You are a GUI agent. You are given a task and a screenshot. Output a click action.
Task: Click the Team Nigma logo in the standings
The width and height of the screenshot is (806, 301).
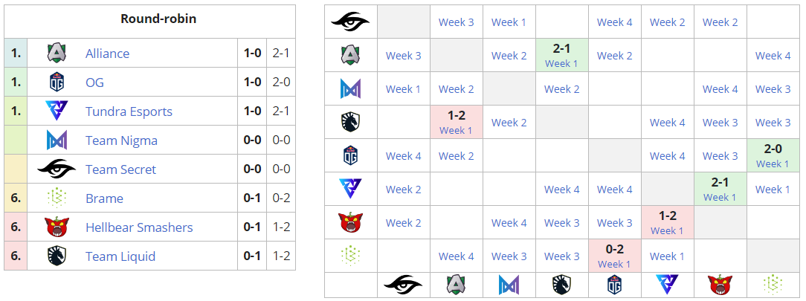(57, 140)
